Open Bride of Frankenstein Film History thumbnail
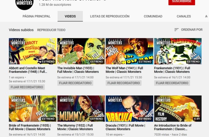 [x=178, y=108]
